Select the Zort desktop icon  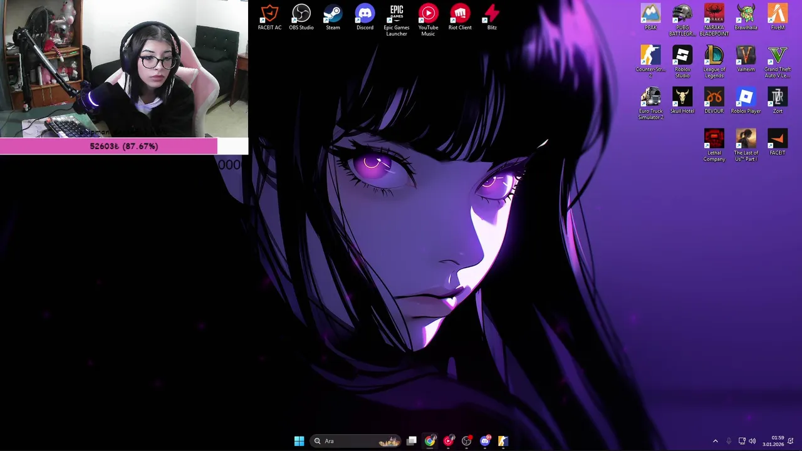[x=778, y=101]
